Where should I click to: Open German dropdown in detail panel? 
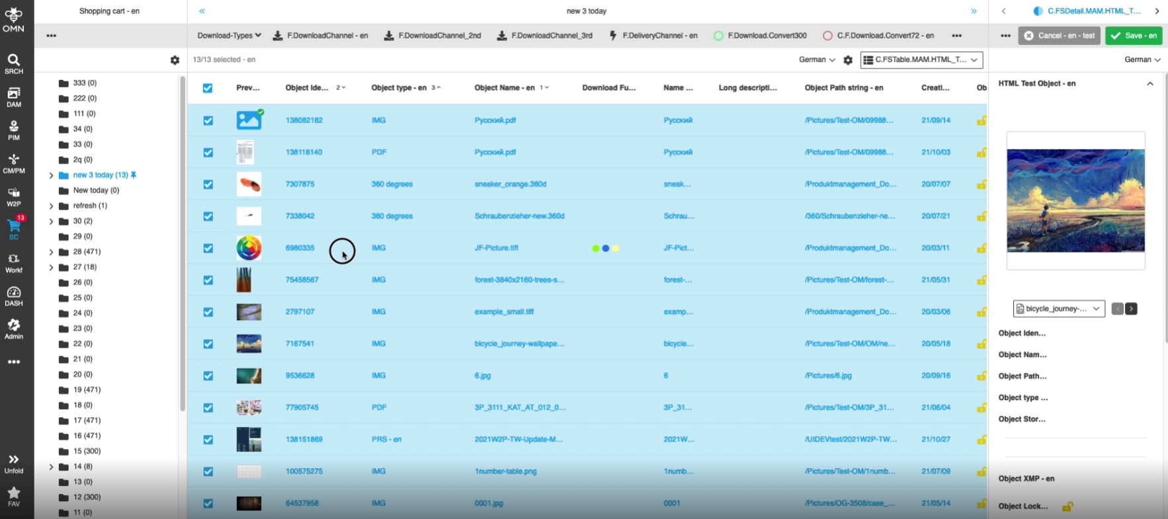point(1142,60)
